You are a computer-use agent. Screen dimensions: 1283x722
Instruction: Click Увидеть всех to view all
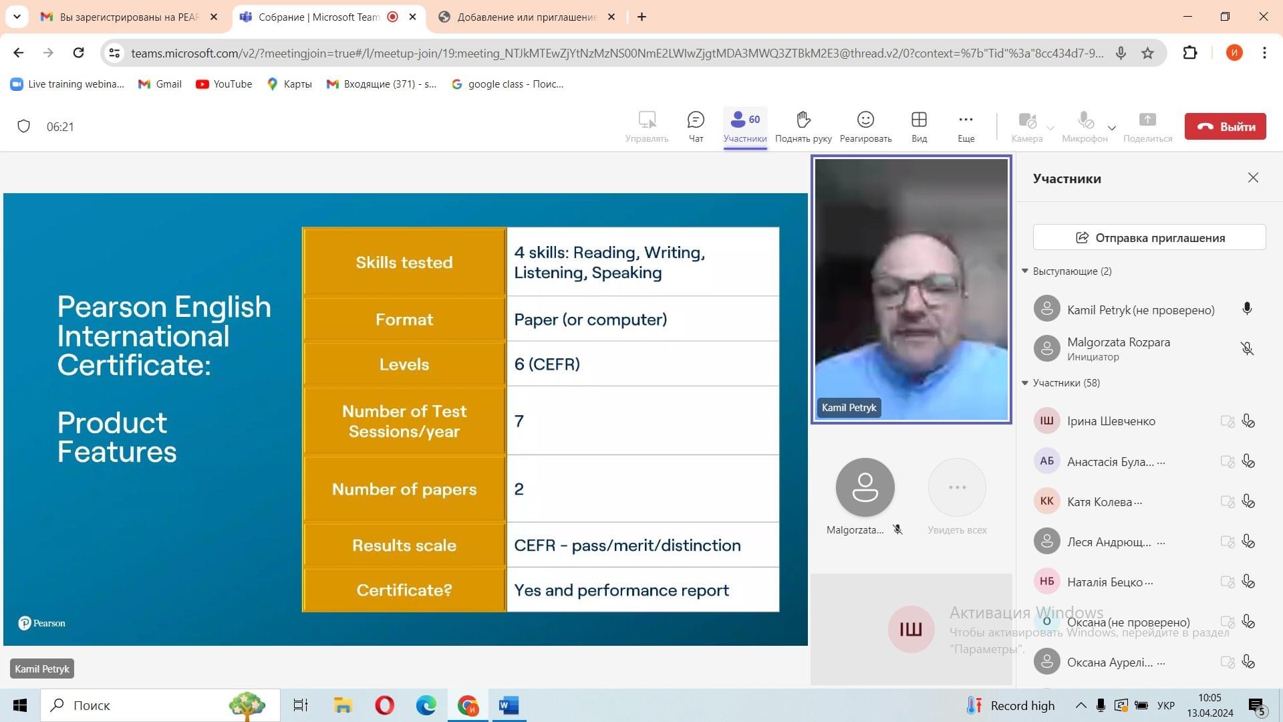pos(957,496)
